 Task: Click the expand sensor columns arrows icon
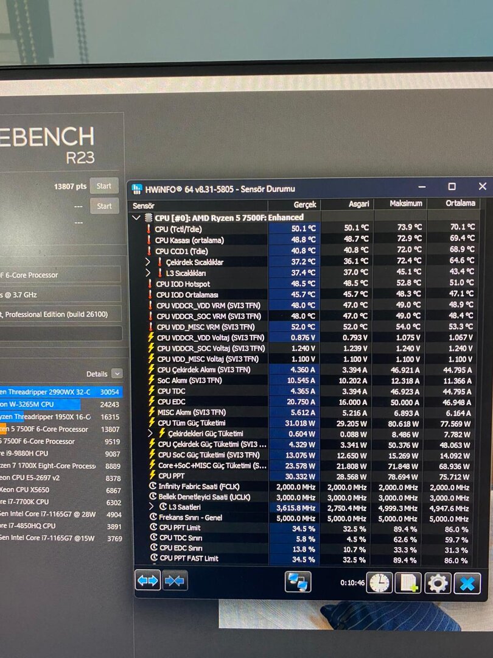pyautogui.click(x=147, y=581)
